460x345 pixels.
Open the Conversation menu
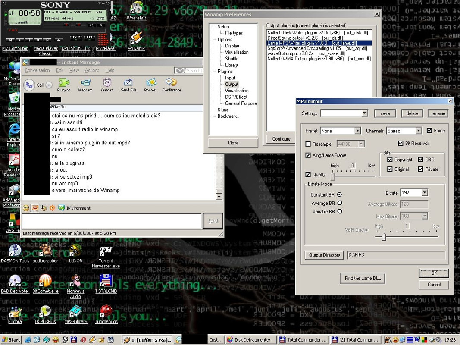pos(37,70)
